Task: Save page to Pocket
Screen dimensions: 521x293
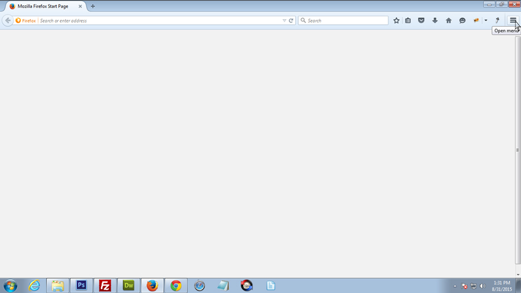Action: coord(421,21)
